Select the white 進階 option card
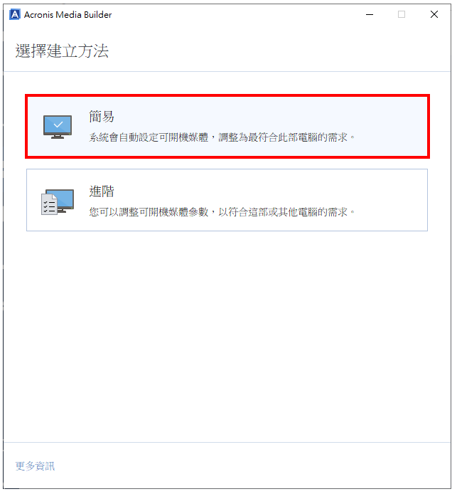Viewport: 457px width, 494px height. [x=227, y=200]
